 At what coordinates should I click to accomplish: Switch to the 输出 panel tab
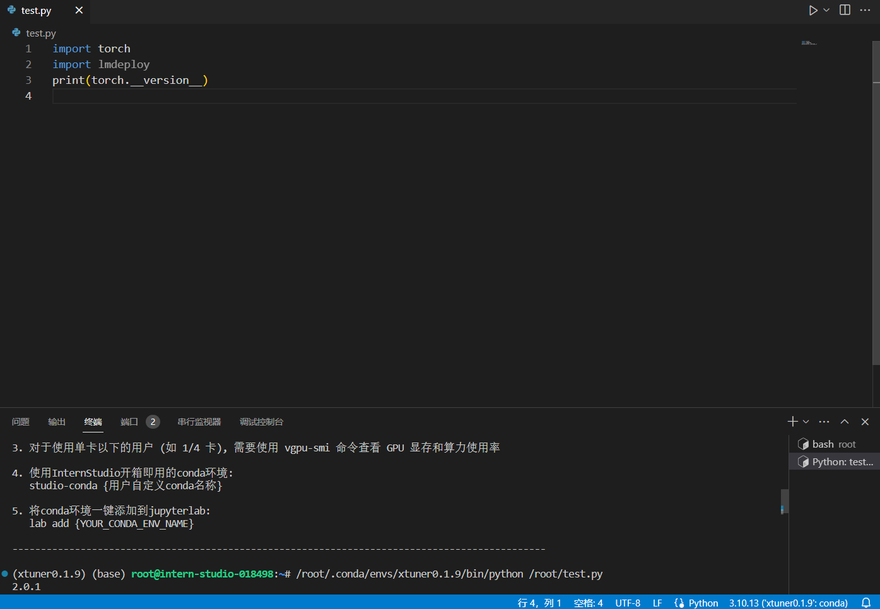point(57,422)
